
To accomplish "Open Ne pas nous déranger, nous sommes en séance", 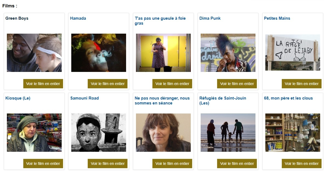I will [162, 100].
